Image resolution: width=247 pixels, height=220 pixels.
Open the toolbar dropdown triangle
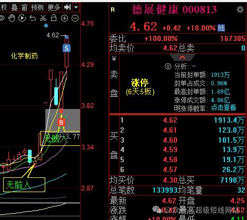[76, 7]
